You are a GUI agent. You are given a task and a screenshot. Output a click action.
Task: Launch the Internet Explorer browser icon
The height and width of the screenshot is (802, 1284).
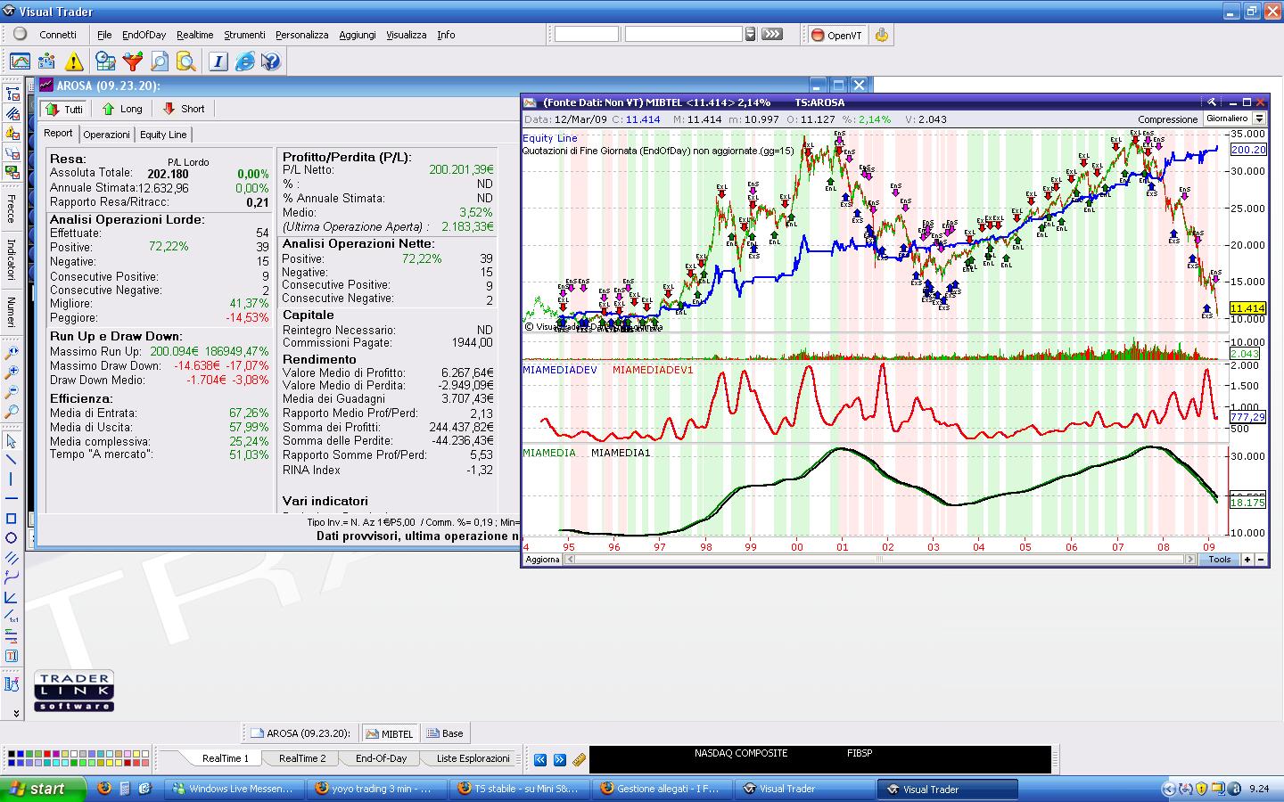245,61
